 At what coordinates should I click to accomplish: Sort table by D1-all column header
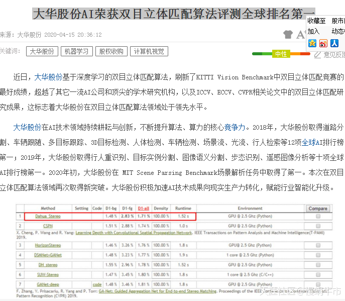144,209
